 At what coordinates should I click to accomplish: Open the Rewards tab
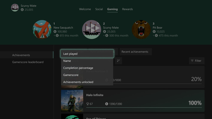click(127, 9)
